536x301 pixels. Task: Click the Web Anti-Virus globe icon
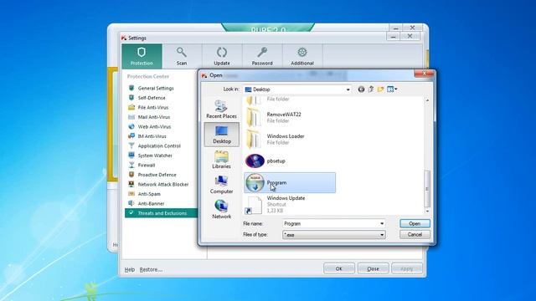(x=131, y=126)
